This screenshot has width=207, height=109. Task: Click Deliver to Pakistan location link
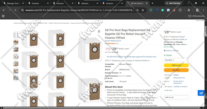(x=172, y=50)
